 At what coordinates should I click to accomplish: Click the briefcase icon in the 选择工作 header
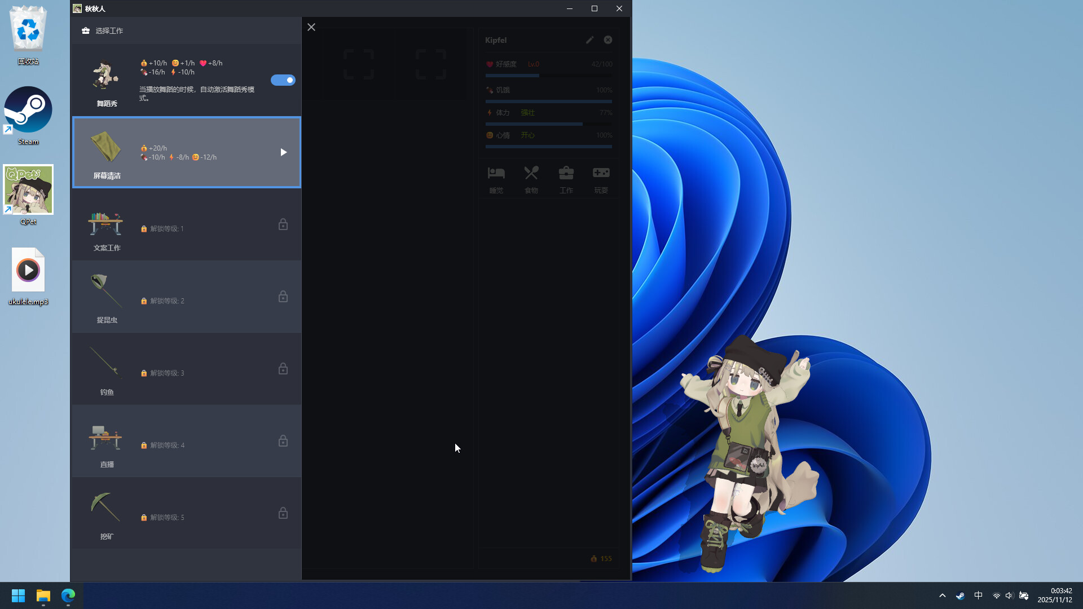(x=85, y=30)
